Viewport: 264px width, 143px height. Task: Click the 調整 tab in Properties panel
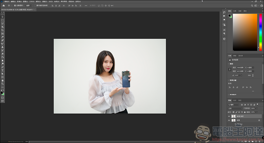235,56
